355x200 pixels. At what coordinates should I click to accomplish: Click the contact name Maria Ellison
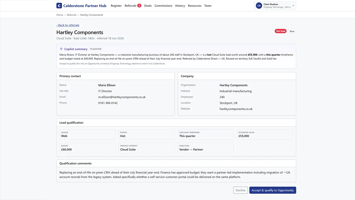pyautogui.click(x=107, y=85)
